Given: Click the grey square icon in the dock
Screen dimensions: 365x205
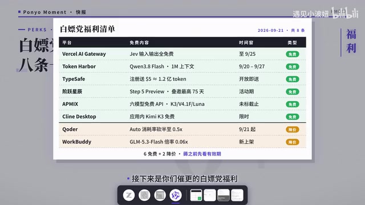Looking at the screenshot, I should click(x=160, y=195).
